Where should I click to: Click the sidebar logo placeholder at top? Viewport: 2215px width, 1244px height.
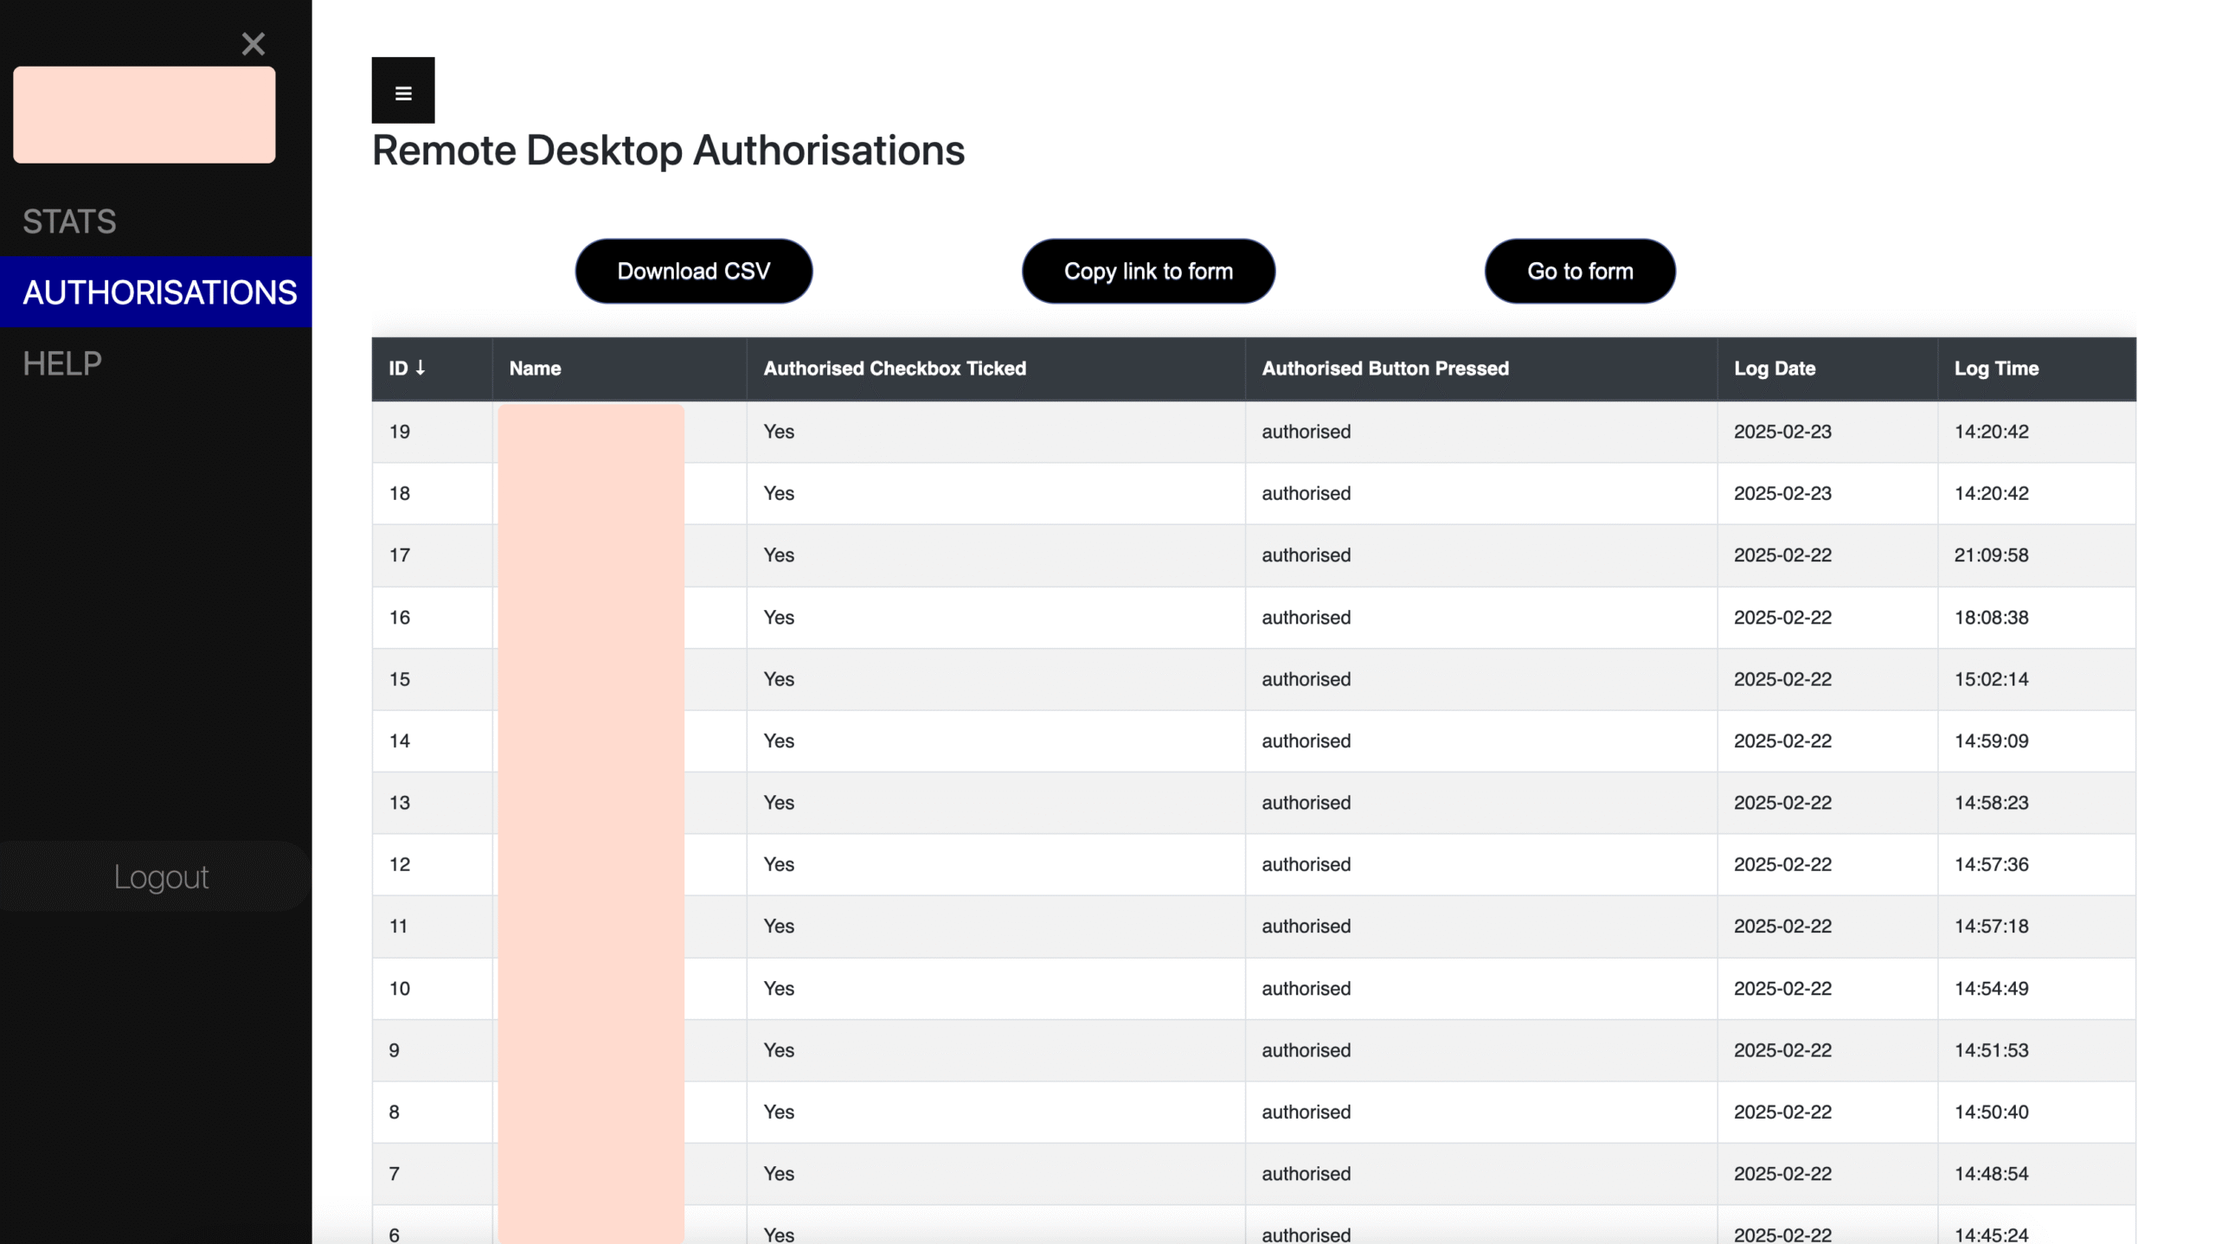coord(144,114)
